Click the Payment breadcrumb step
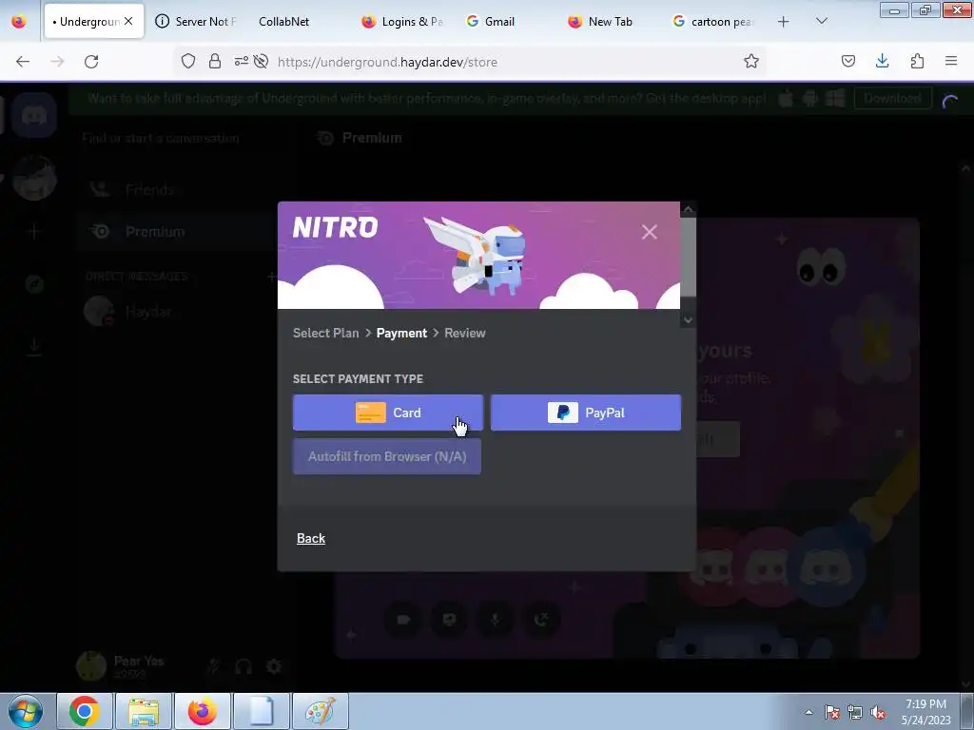 tap(401, 333)
